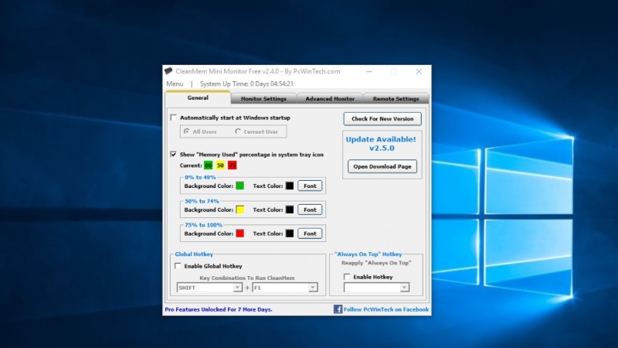Click the green 00 current tray indicator
This screenshot has width=618, height=348.
pos(208,165)
